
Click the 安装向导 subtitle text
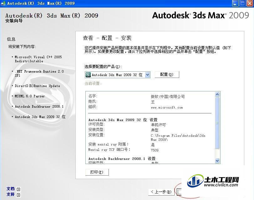14,21
